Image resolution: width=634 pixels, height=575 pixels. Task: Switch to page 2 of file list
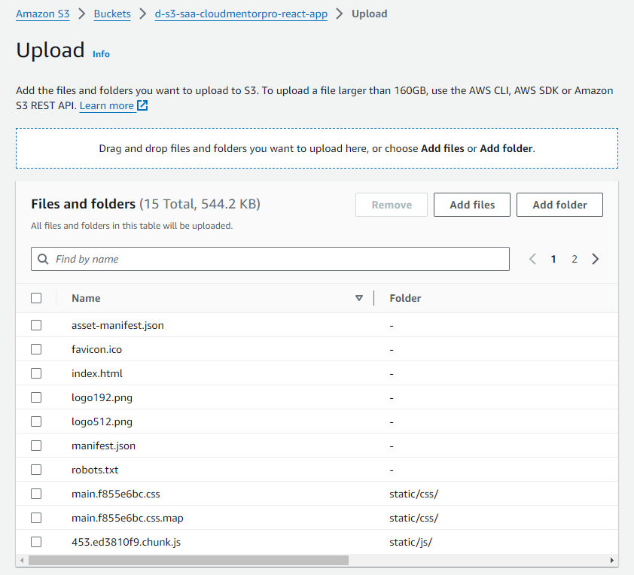coord(575,259)
